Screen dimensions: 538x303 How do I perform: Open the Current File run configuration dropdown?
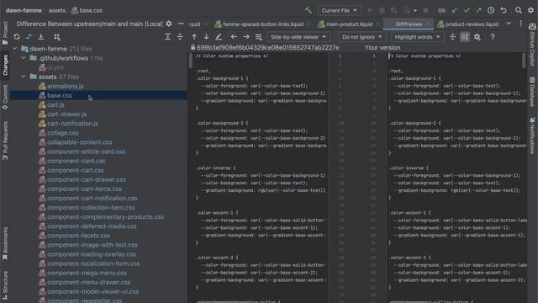click(339, 10)
